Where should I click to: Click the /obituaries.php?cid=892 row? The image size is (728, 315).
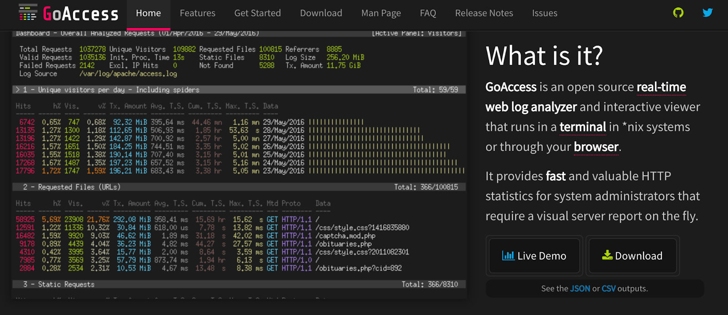tap(209, 269)
